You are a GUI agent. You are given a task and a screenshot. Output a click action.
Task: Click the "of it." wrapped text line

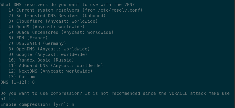pos(8,99)
